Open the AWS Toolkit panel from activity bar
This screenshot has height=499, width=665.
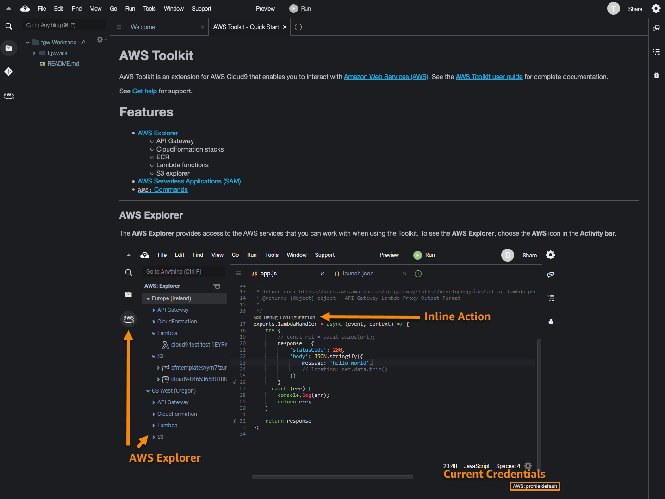pyautogui.click(x=9, y=95)
